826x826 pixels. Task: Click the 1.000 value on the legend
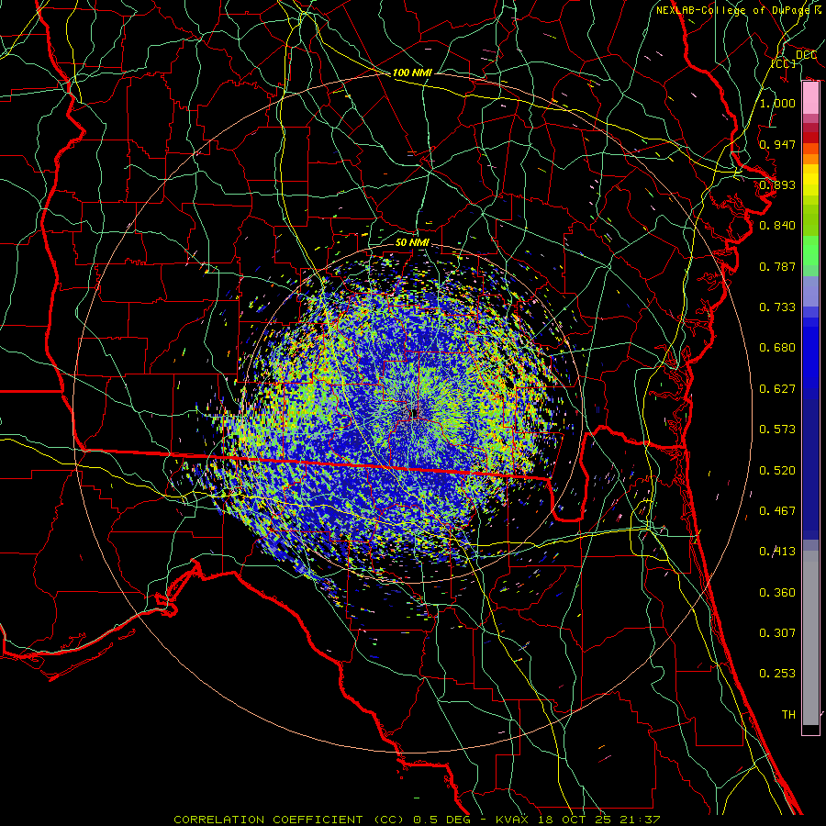coord(777,103)
